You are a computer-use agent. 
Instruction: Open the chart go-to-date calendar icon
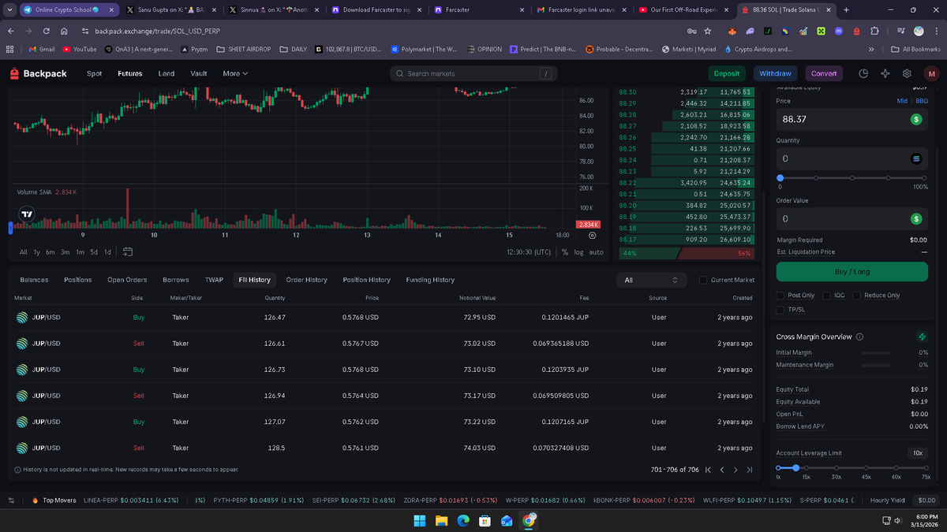(127, 252)
